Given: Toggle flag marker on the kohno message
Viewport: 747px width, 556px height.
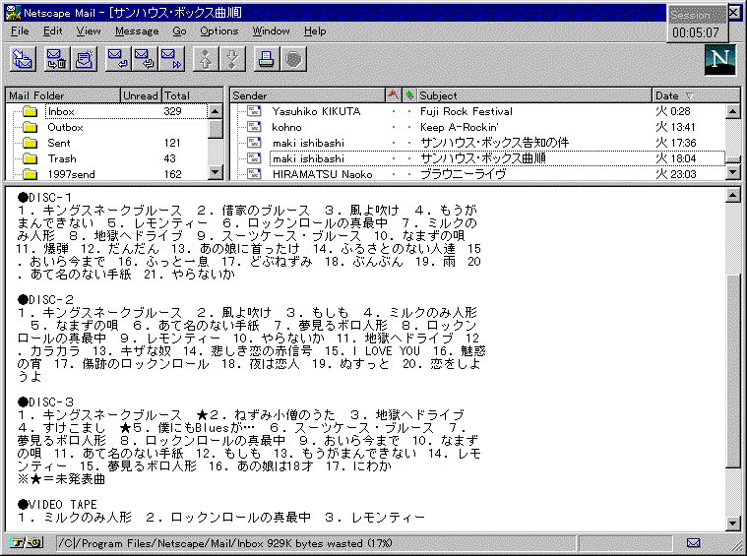Looking at the screenshot, I should point(394,127).
